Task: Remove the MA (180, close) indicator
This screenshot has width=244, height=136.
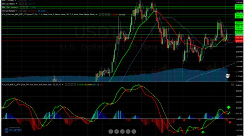Action: coord(27,7)
